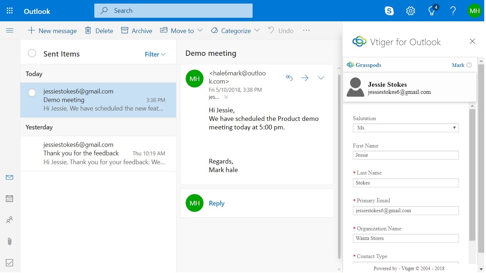Open the Skype icon in header
The width and height of the screenshot is (486, 273).
[389, 11]
